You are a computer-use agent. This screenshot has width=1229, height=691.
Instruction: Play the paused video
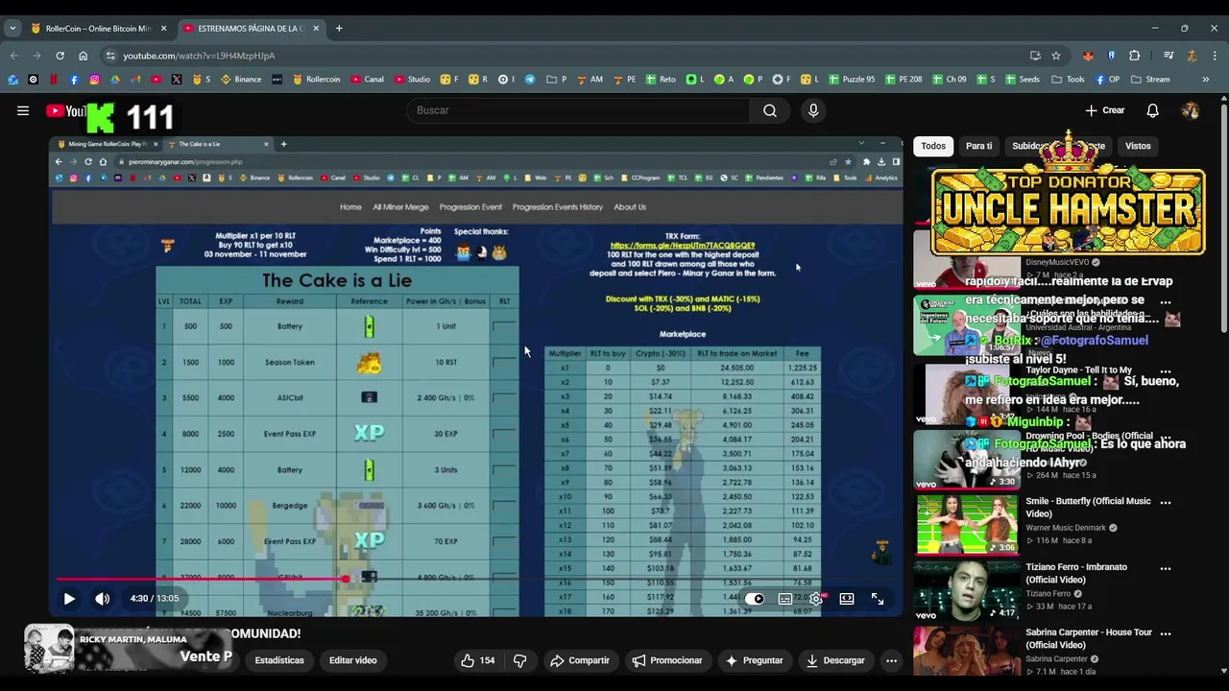(x=69, y=599)
